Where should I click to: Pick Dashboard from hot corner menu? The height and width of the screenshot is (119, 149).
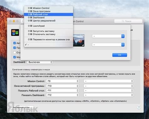(48, 18)
